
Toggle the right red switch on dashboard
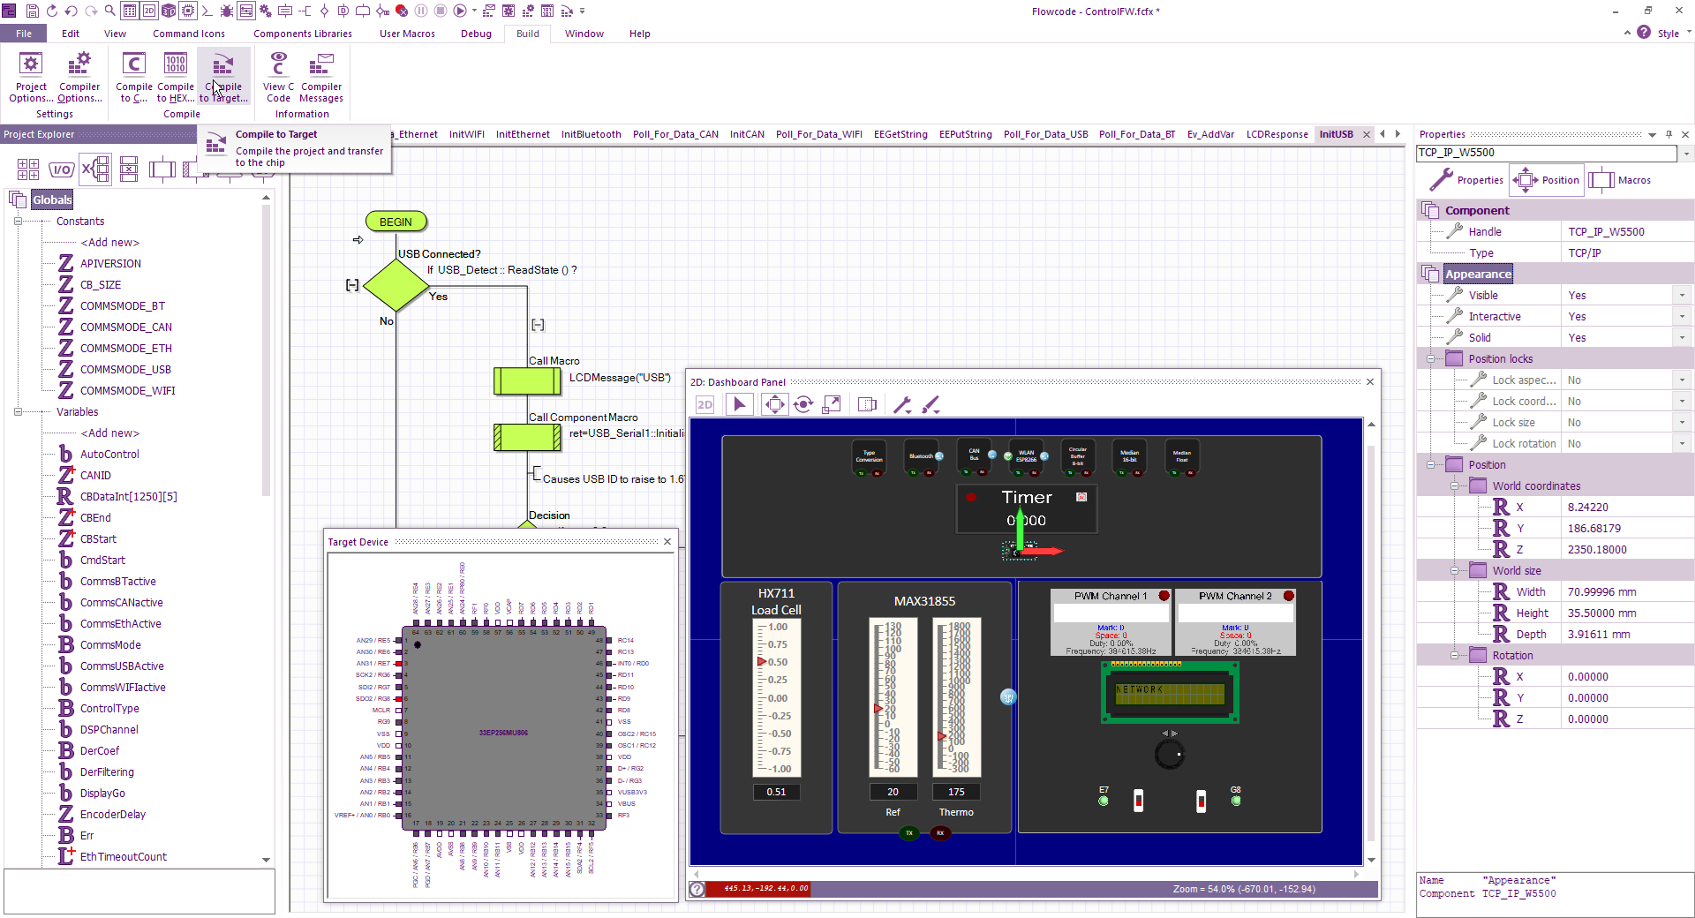click(x=1201, y=801)
